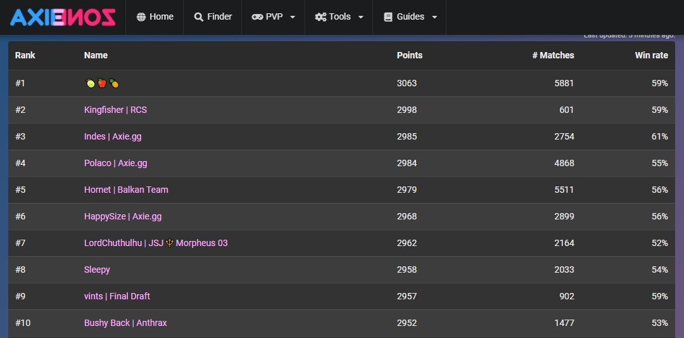Open Hornet | Balkan Team profile
Image resolution: width=684 pixels, height=338 pixels.
[x=126, y=190]
